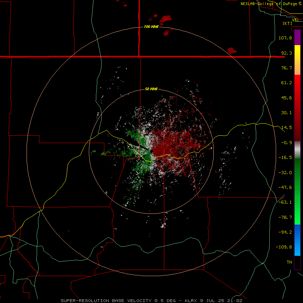Click the [KT] units label

pos(288,23)
